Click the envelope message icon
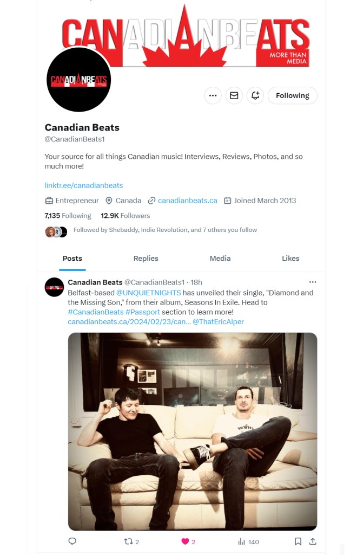Viewport: 363px width, 555px height. pos(234,95)
